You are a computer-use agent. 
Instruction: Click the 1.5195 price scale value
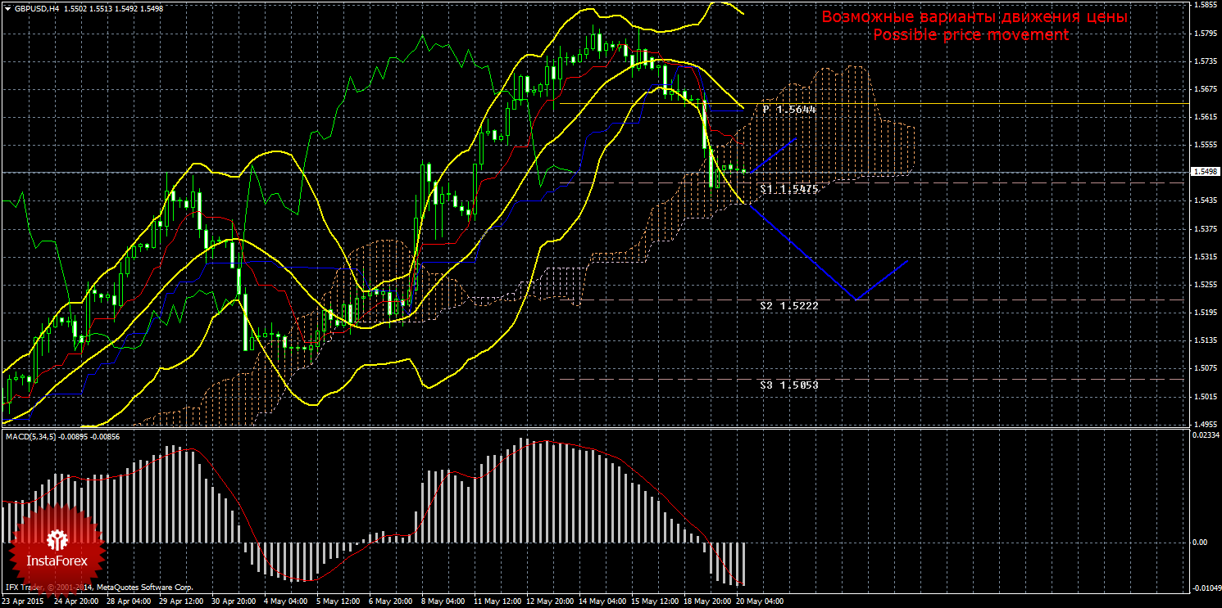1204,313
